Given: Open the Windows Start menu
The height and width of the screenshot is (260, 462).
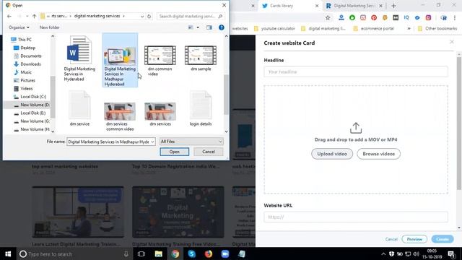Looking at the screenshot, I should pyautogui.click(x=8, y=253).
